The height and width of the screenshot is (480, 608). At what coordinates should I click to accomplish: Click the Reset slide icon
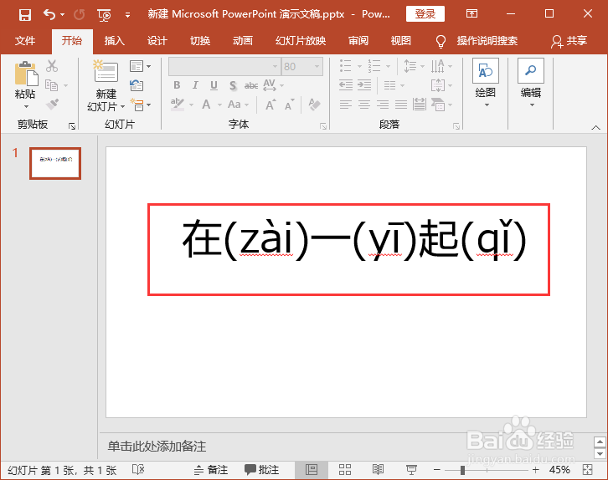[137, 84]
